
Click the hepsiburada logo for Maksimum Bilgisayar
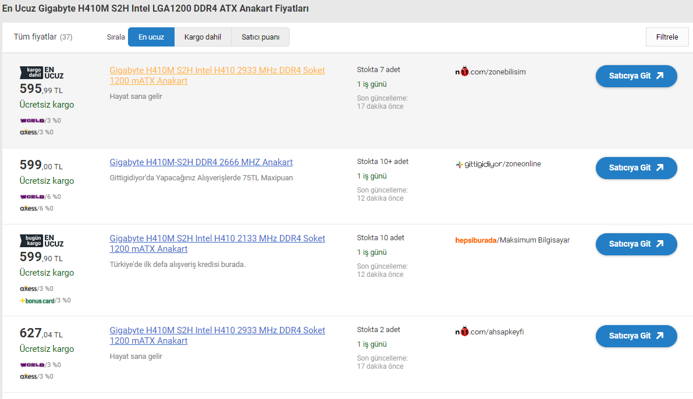(476, 240)
